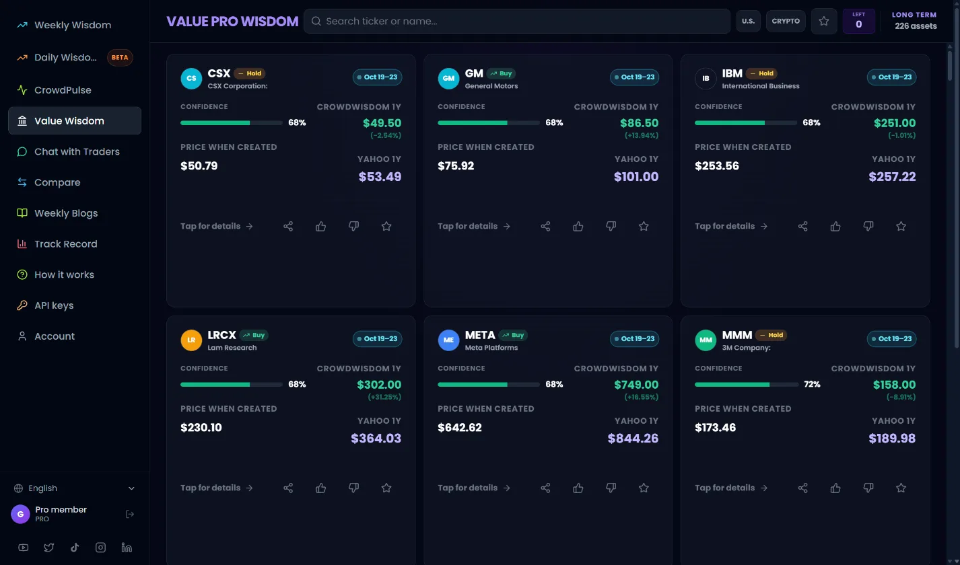Image resolution: width=960 pixels, height=565 pixels.
Task: Open the API keys page
Action: point(75,306)
